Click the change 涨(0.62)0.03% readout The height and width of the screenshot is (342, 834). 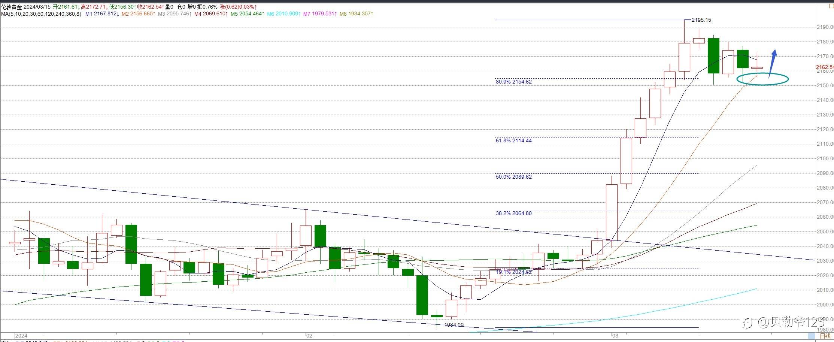pos(238,7)
